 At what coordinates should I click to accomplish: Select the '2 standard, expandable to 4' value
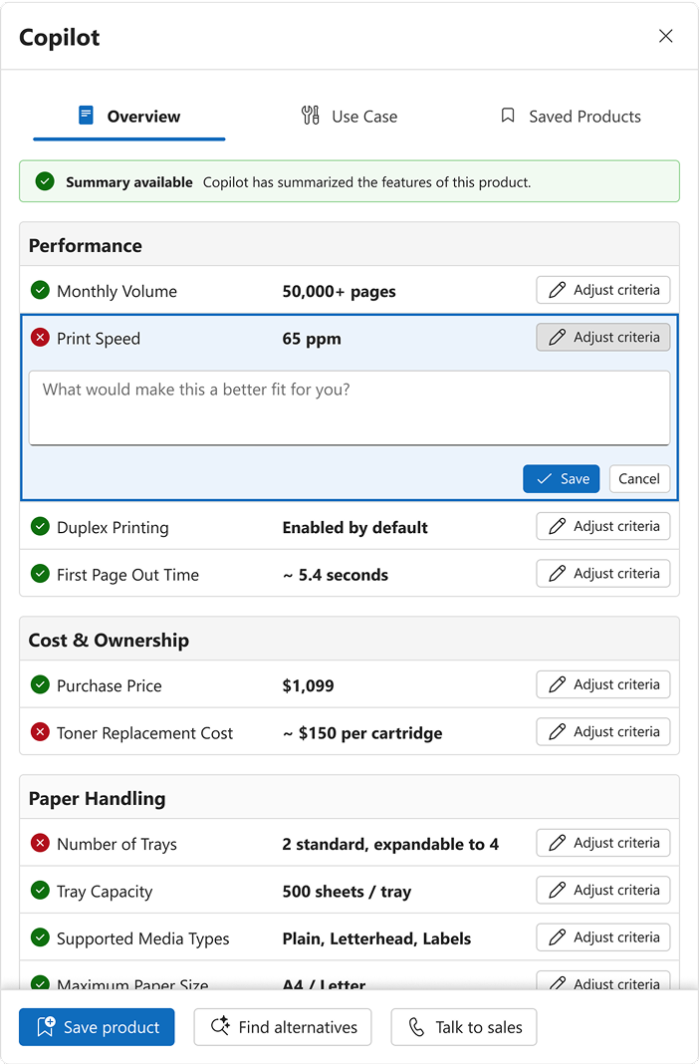pos(390,844)
